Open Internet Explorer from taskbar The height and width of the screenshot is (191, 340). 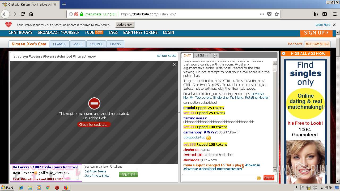click(21, 188)
